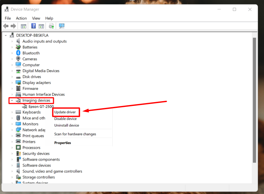Click the Batteries icon
Viewport: 264px width, 194px height.
(x=18, y=47)
